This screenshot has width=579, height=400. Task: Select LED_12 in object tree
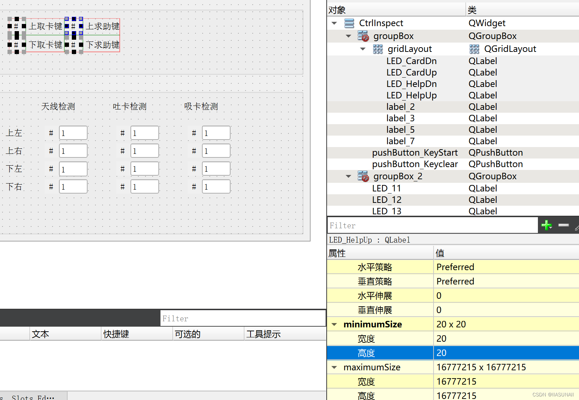click(x=386, y=200)
